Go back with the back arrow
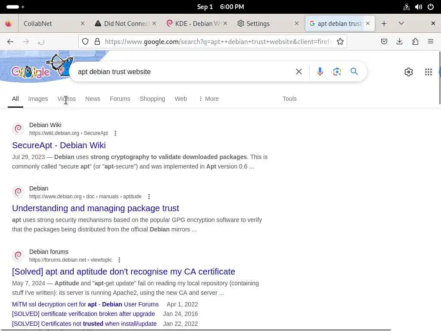Image resolution: width=441 pixels, height=331 pixels. (10, 42)
